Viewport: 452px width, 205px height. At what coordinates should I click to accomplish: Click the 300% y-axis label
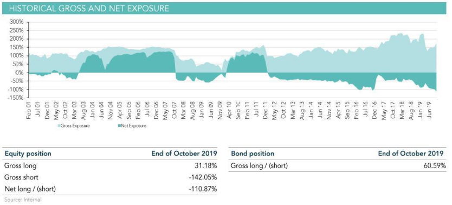17,22
